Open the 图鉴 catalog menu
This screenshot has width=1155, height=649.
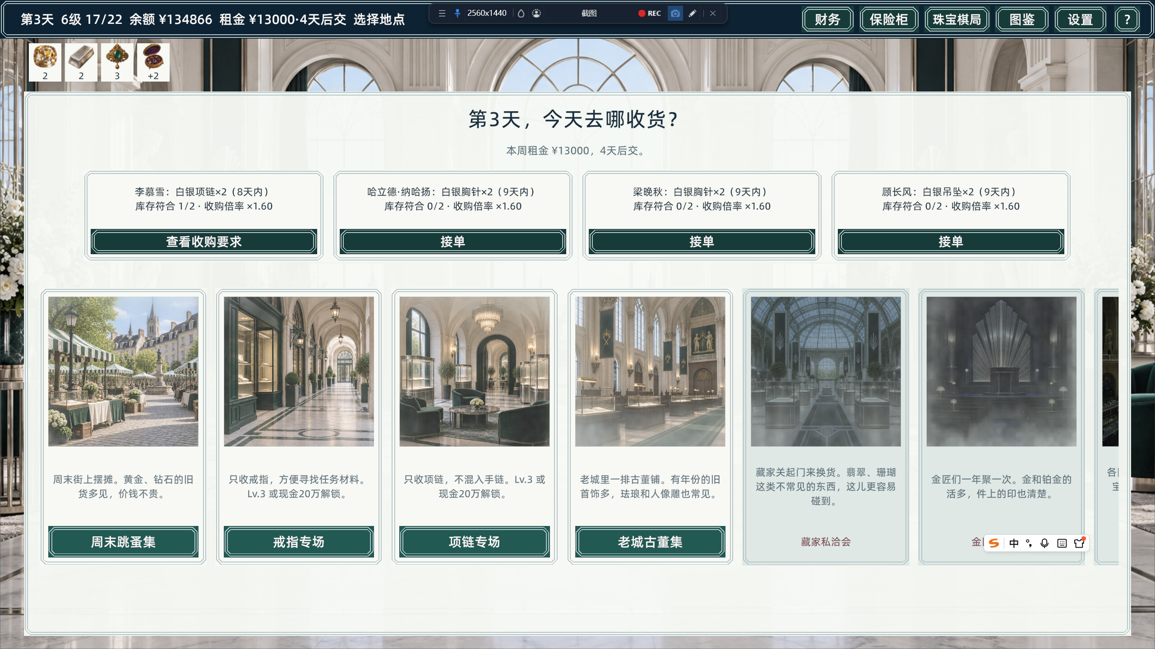(1022, 19)
